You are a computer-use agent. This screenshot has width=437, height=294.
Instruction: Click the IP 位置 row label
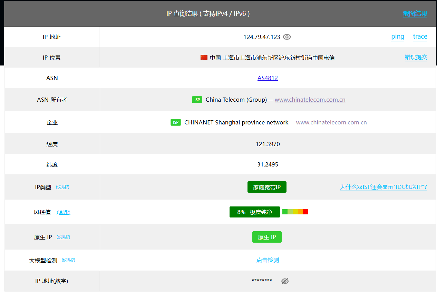point(52,58)
